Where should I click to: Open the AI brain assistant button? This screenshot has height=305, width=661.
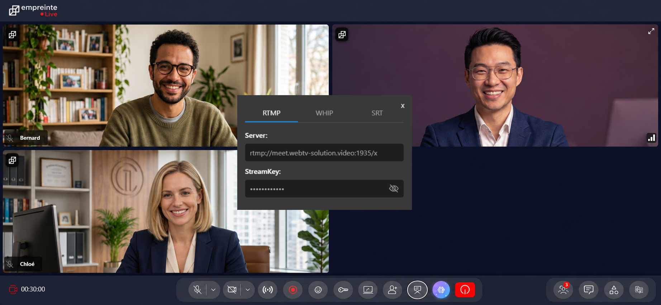click(441, 290)
